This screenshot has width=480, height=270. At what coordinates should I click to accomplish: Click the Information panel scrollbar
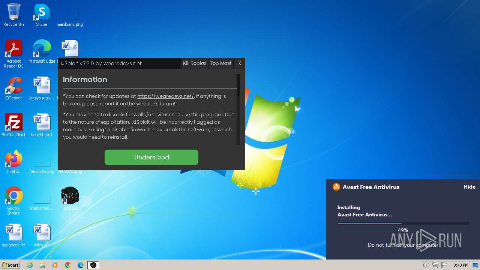238,109
